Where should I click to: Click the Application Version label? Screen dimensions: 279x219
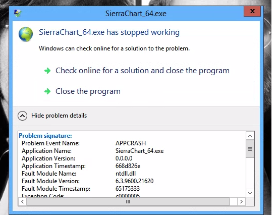pos(48,158)
